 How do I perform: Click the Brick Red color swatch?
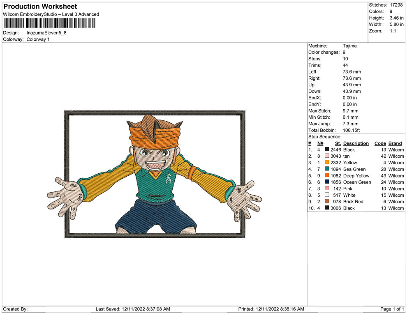coord(327,201)
